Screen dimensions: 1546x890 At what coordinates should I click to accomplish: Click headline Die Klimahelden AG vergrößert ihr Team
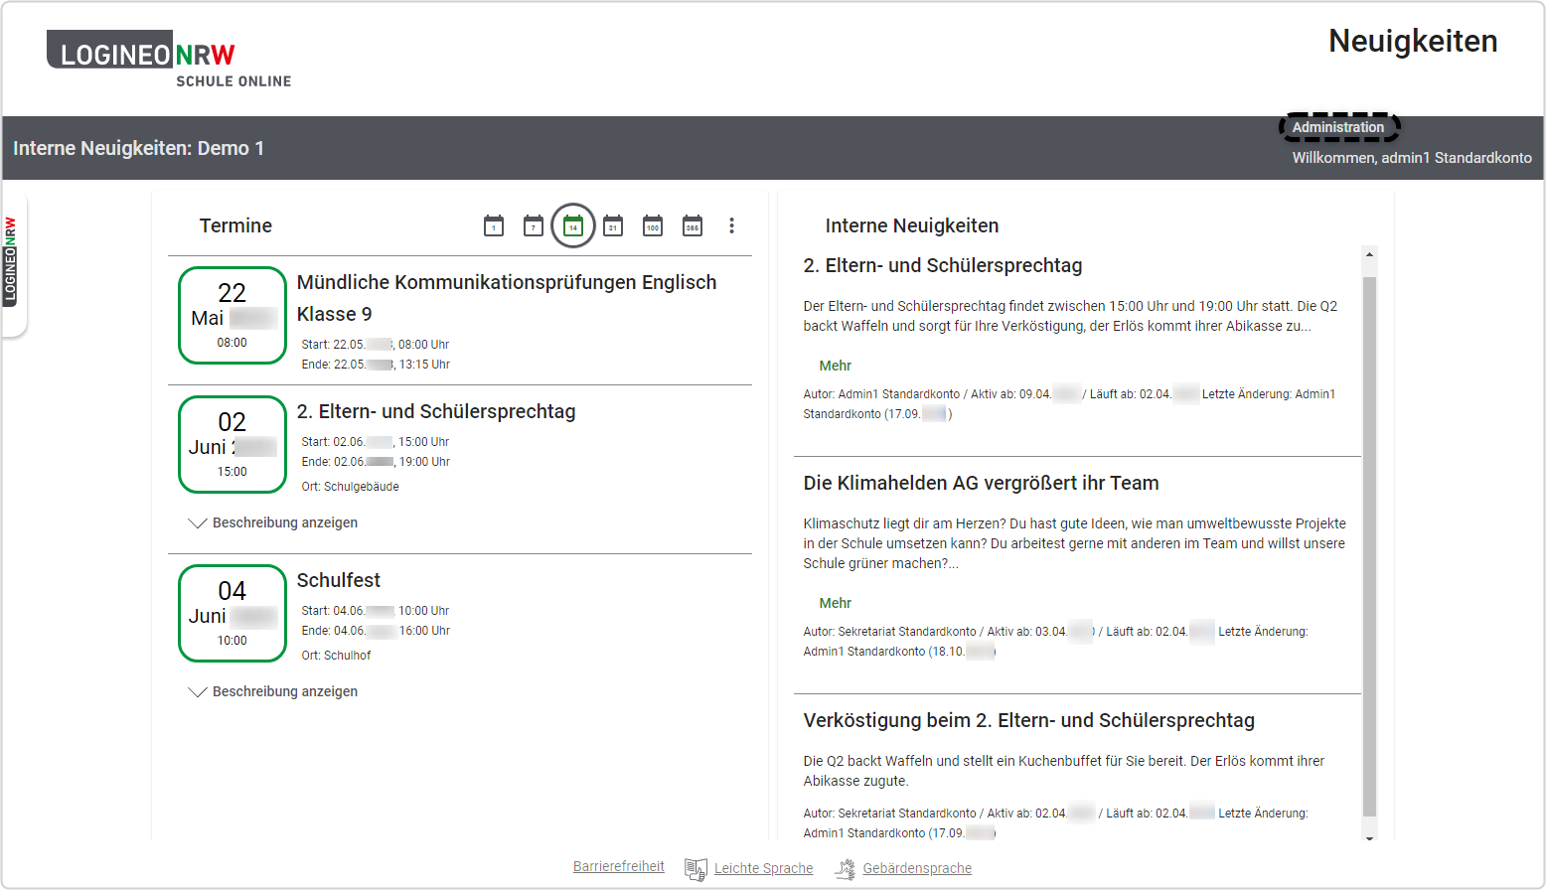(981, 483)
